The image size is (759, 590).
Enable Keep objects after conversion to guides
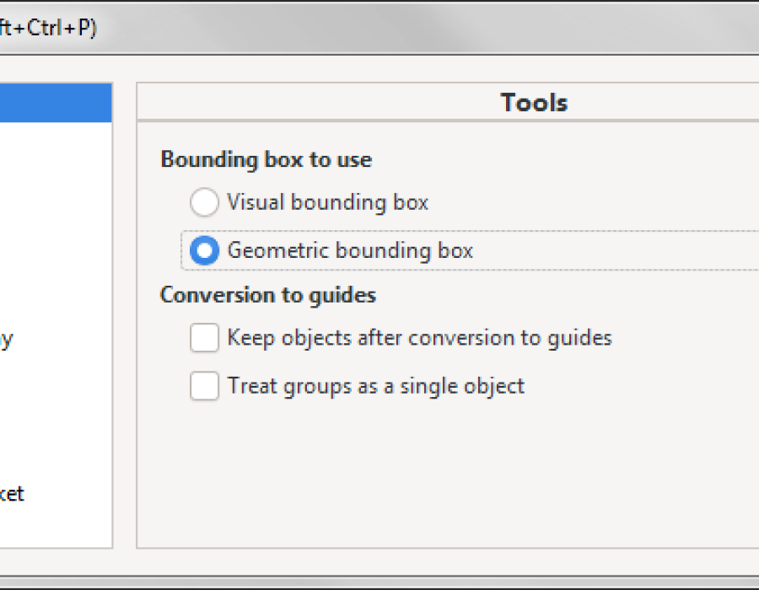[204, 337]
